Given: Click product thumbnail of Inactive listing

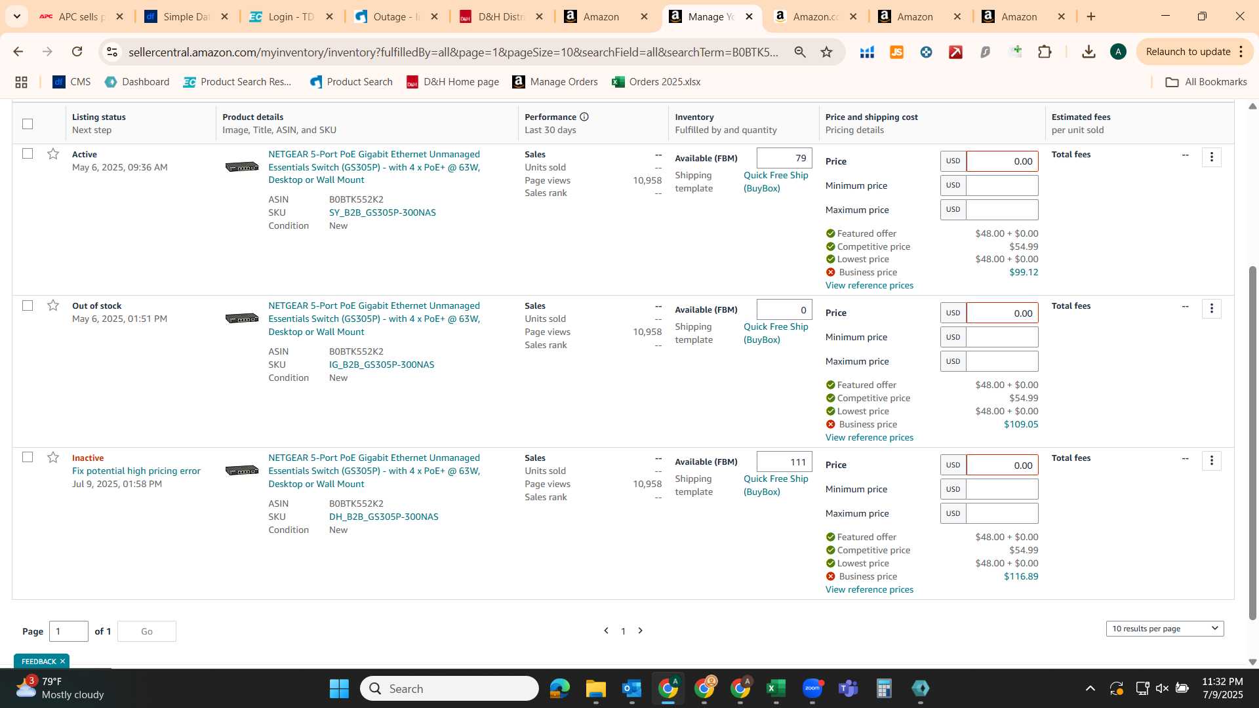Looking at the screenshot, I should coord(242,471).
